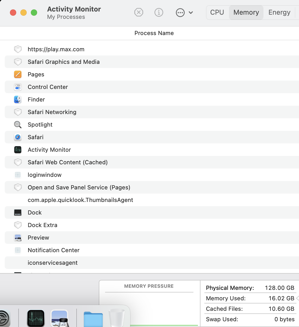The width and height of the screenshot is (299, 327).
Task: Click the stop process toolbar icon
Action: pos(139,12)
